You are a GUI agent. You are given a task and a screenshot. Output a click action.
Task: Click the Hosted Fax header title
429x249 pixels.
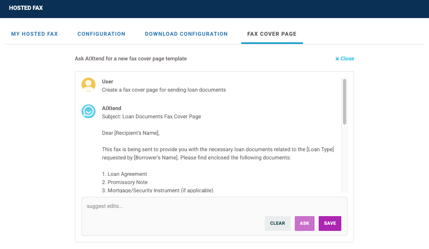[26, 8]
